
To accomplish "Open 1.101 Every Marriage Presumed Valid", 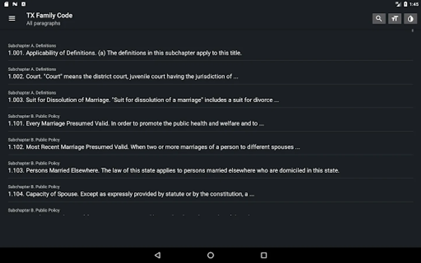I will (210, 120).
